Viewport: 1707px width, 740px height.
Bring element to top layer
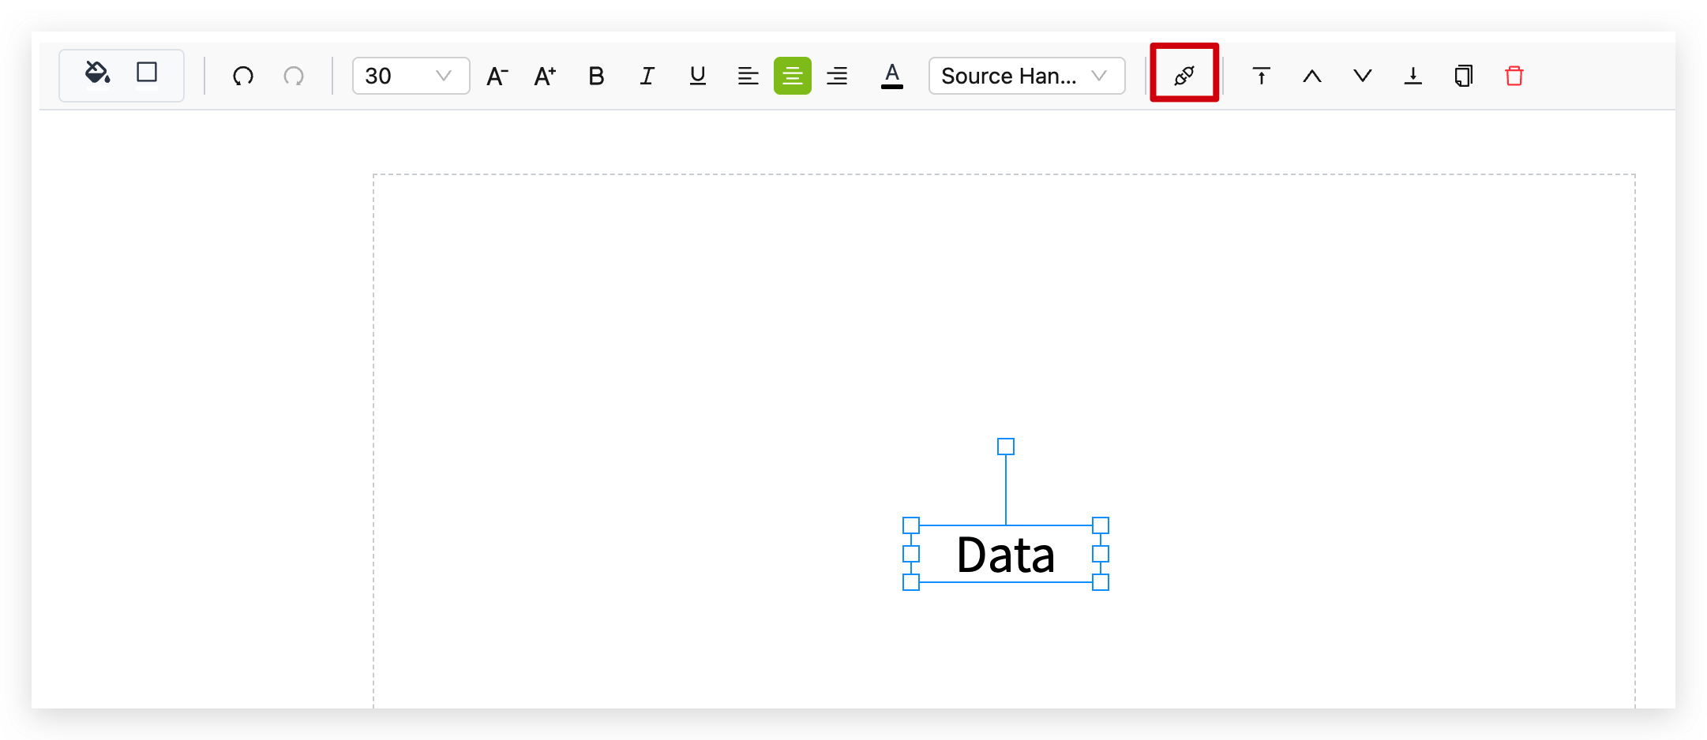[x=1261, y=76]
